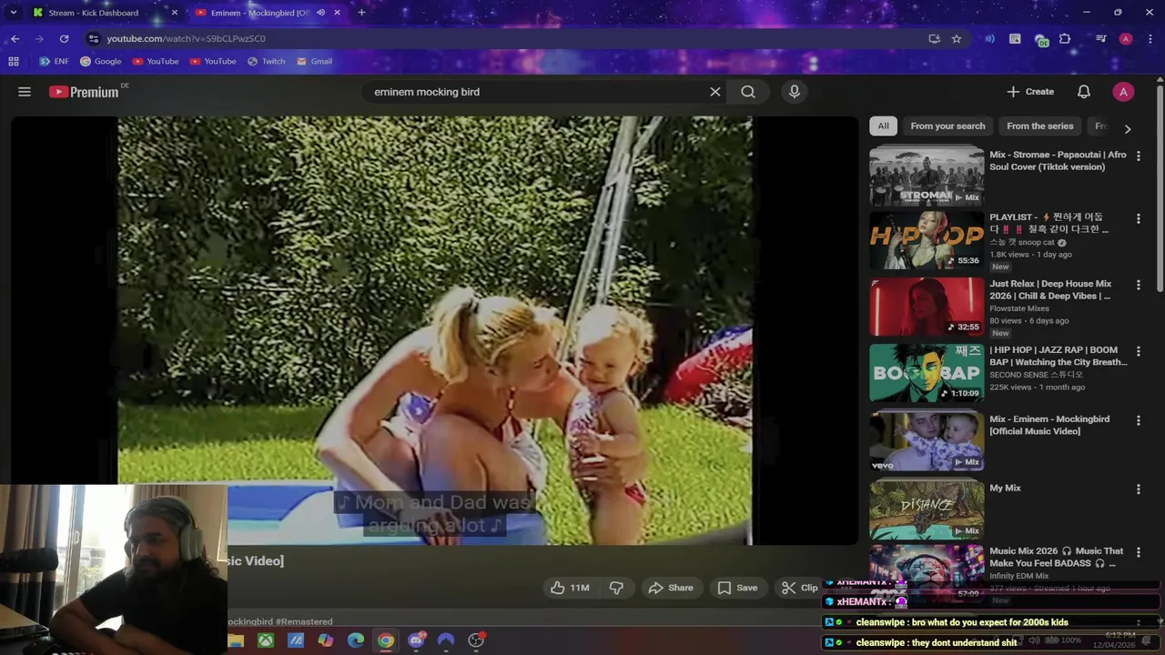Open the ENF bookmark
This screenshot has height=655, width=1165.
(54, 61)
